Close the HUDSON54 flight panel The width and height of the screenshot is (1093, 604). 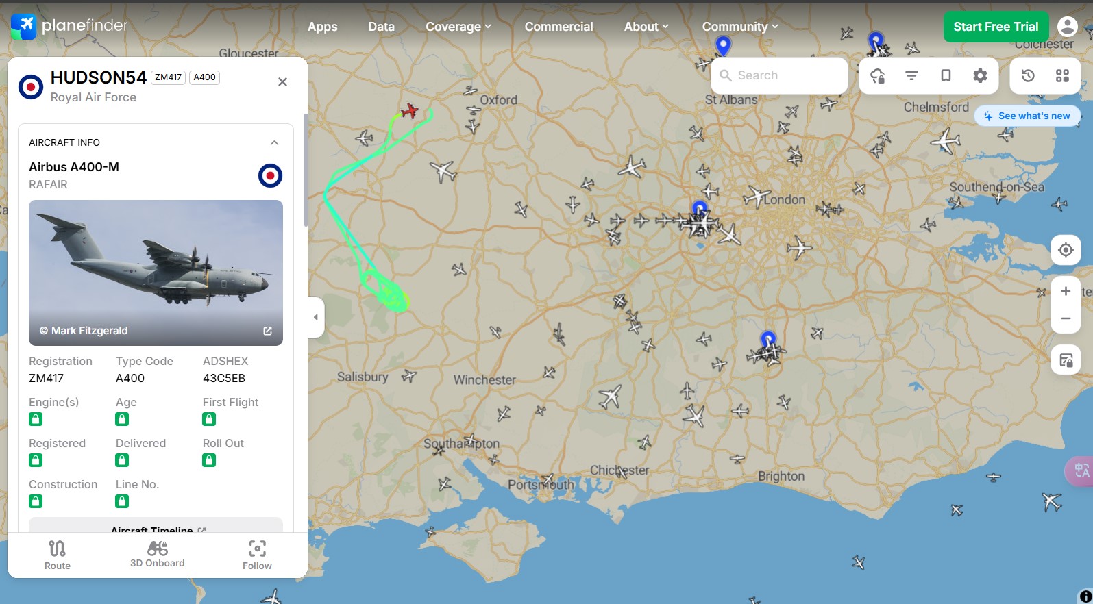pyautogui.click(x=282, y=82)
